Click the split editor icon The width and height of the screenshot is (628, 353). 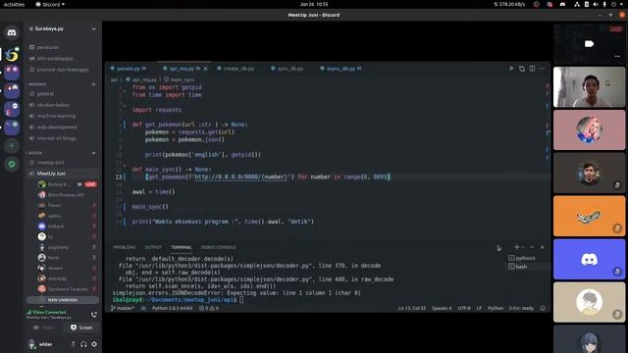pos(532,69)
